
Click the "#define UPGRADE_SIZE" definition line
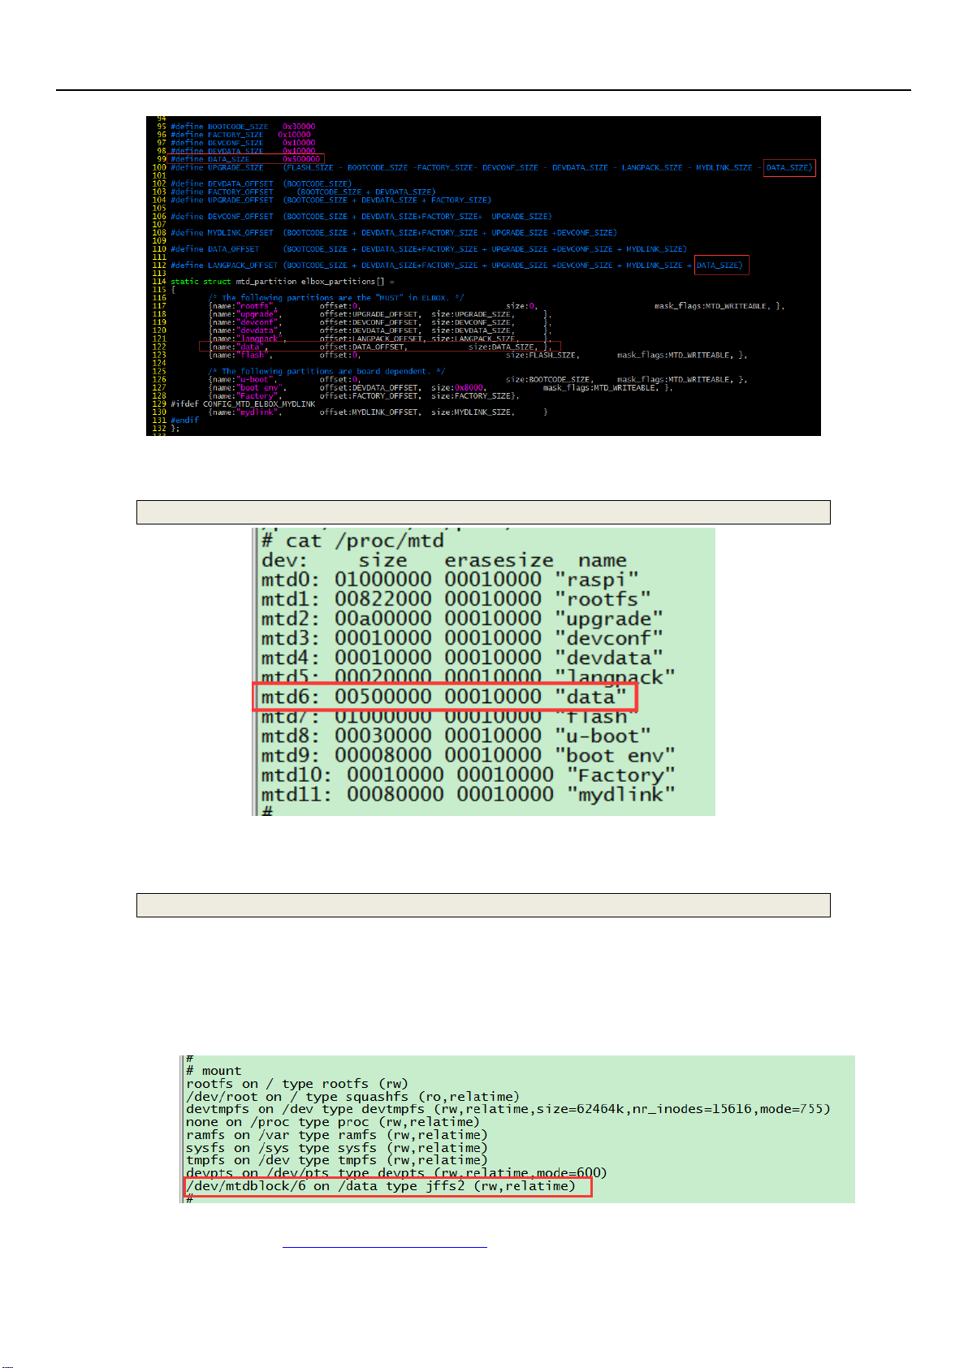click(491, 167)
